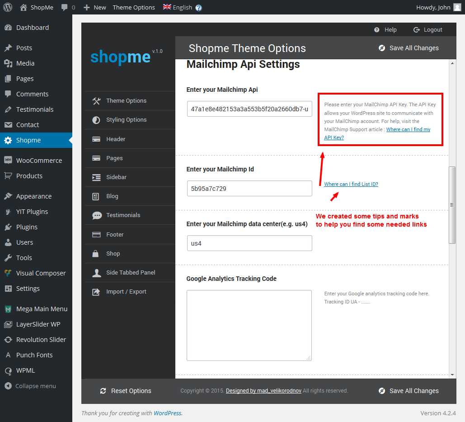
Task: Select the Header tab in theme options
Action: tap(116, 139)
